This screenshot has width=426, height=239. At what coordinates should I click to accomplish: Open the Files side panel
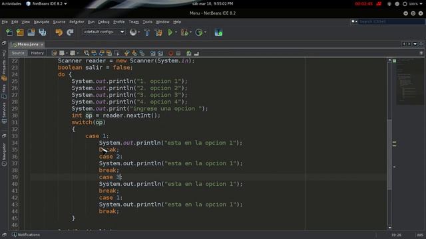tap(4, 92)
